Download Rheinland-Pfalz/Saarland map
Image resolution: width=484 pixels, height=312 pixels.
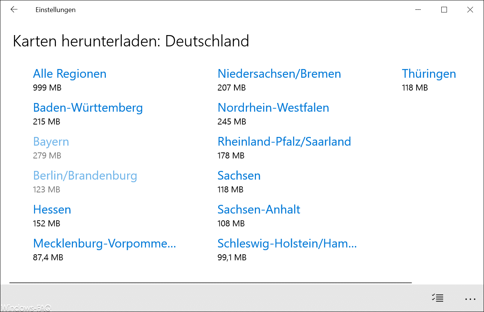pyautogui.click(x=284, y=142)
